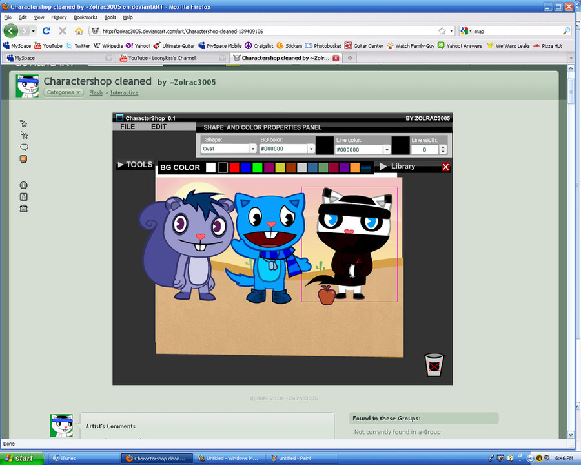Screen dimensions: 581x465
Task: Click the Flash category link
Action: click(x=96, y=93)
